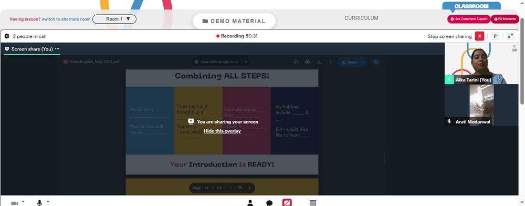Select the CLASSROOM tab
This screenshot has height=206, width=525.
click(x=471, y=6)
